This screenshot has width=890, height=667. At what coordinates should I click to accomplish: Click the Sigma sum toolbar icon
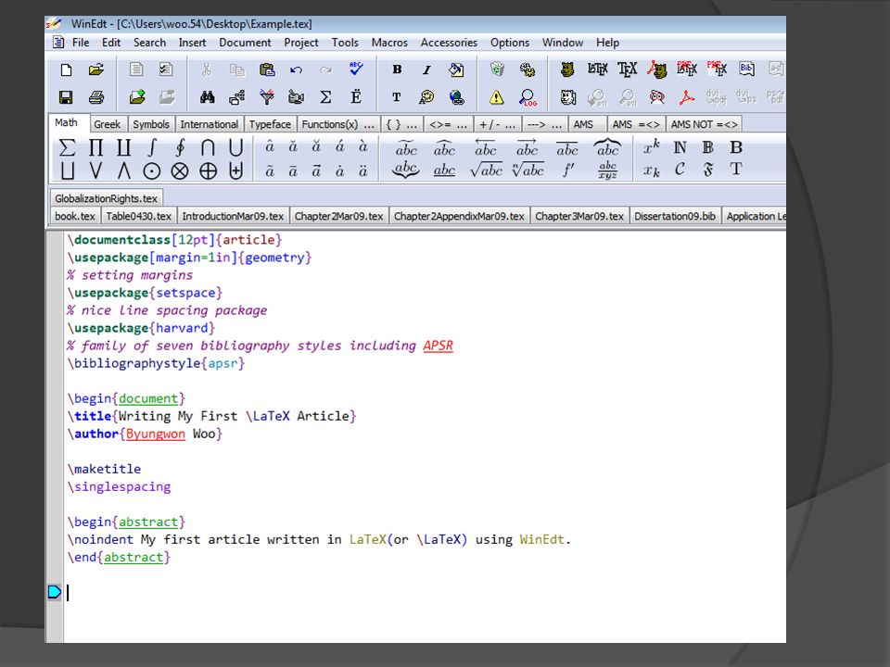325,97
